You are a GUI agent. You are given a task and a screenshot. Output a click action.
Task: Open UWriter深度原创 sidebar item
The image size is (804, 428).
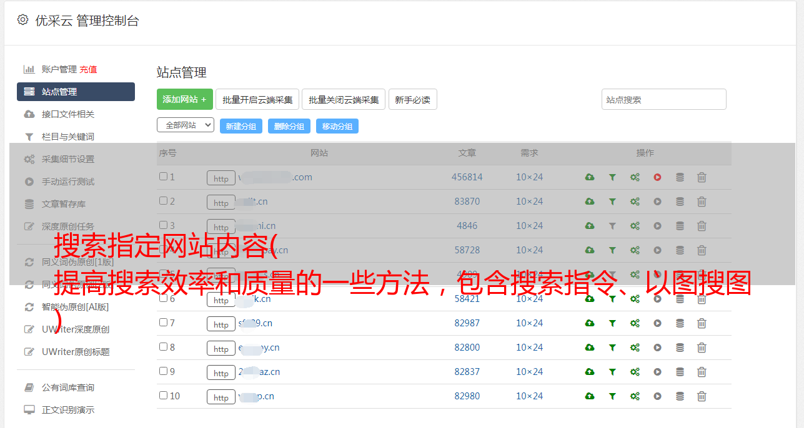click(76, 329)
